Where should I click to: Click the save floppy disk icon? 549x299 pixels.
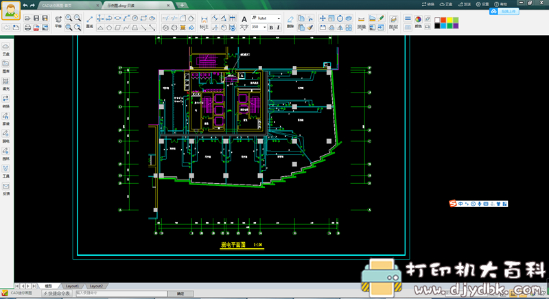point(36,19)
